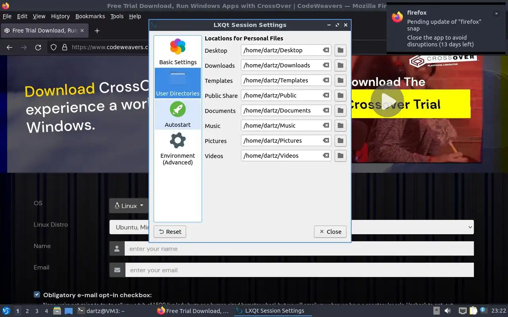This screenshot has width=508, height=317.
Task: Open Firefox tracking protection shield
Action: (x=54, y=47)
